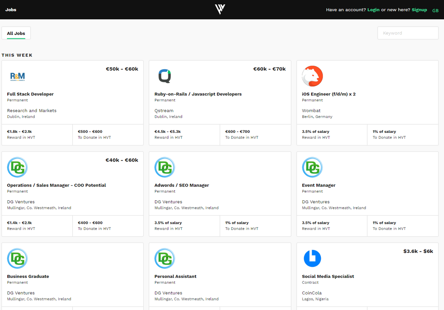444x310 pixels.
Task: Click the Berlin, Germany location text
Action: click(x=317, y=117)
